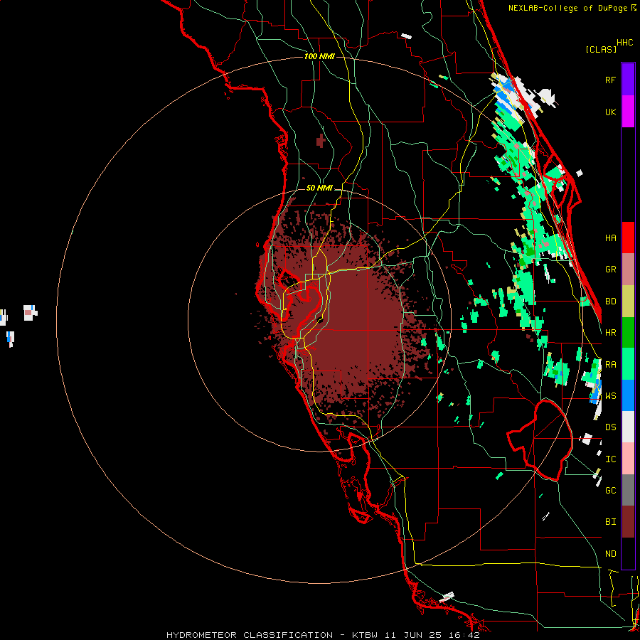
Task: Click the UK magenta legend swatch
Action: pyautogui.click(x=628, y=112)
